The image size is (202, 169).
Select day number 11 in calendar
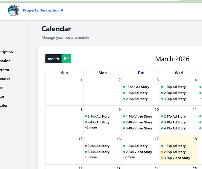click(195, 110)
